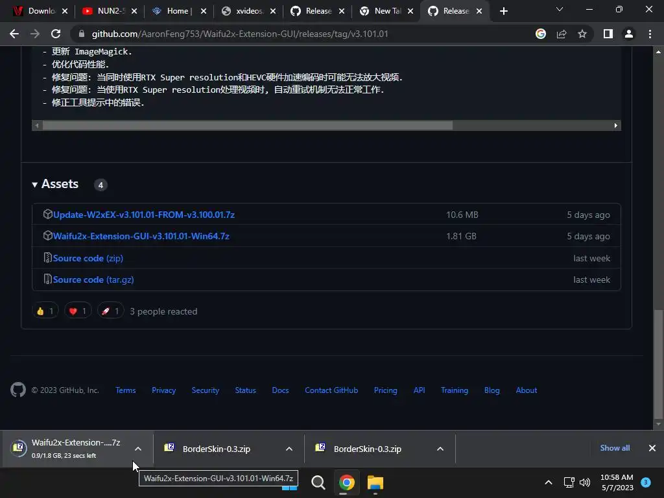
Task: Open the Status footer link
Action: click(x=246, y=390)
